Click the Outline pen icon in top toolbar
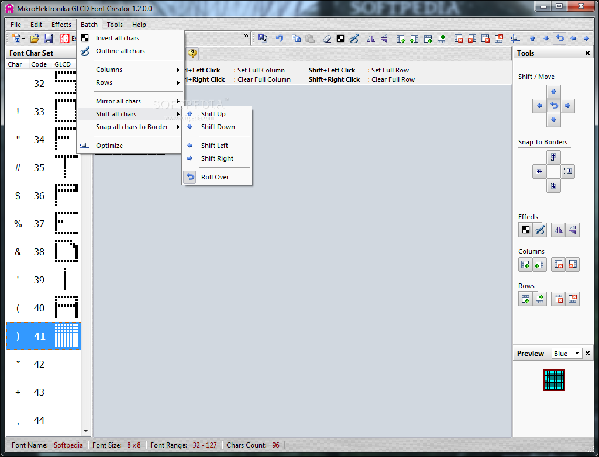The width and height of the screenshot is (599, 457). (354, 38)
